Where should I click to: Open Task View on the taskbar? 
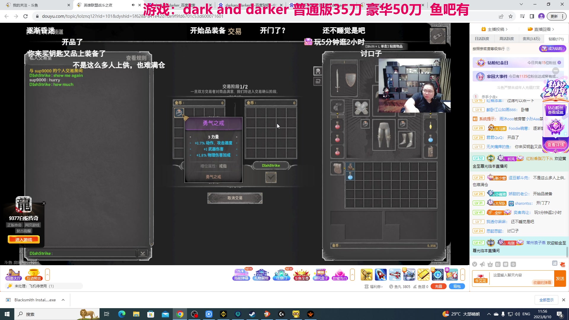point(107,314)
